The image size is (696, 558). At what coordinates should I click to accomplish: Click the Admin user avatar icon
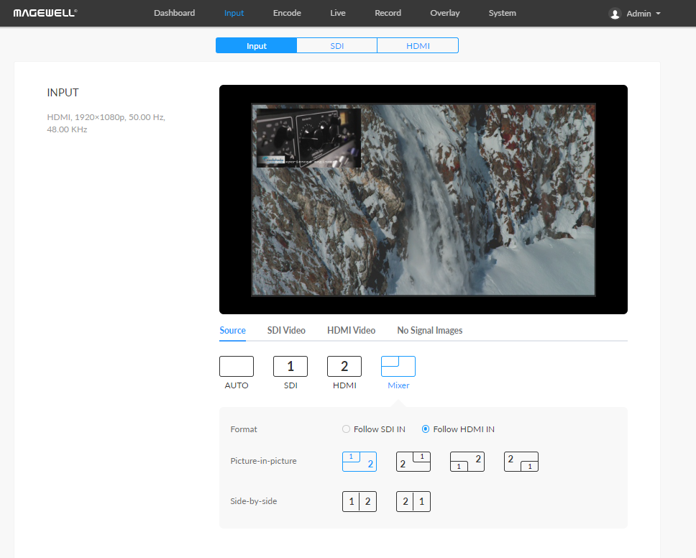[x=615, y=14]
